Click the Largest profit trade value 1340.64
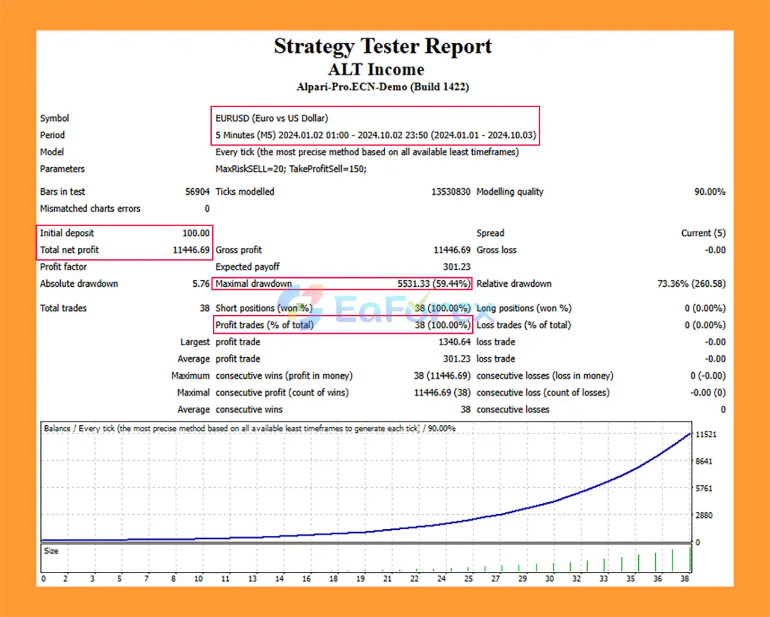Viewport: 770px width, 617px height. coord(454,342)
